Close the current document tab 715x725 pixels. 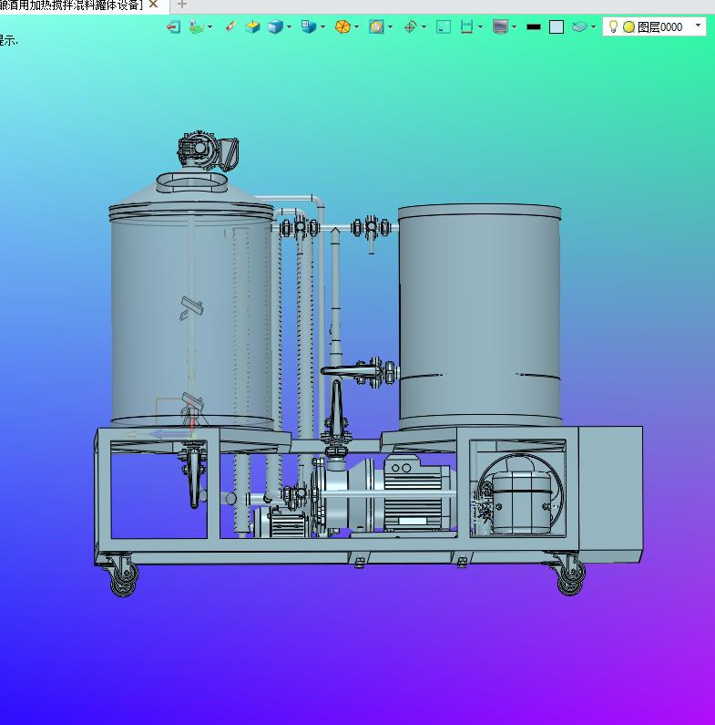153,5
